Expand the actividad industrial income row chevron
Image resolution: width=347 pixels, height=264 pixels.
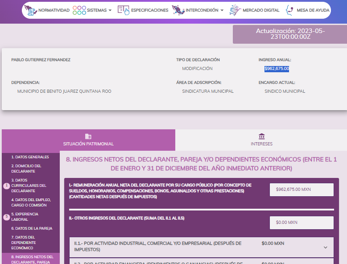pyautogui.click(x=325, y=247)
